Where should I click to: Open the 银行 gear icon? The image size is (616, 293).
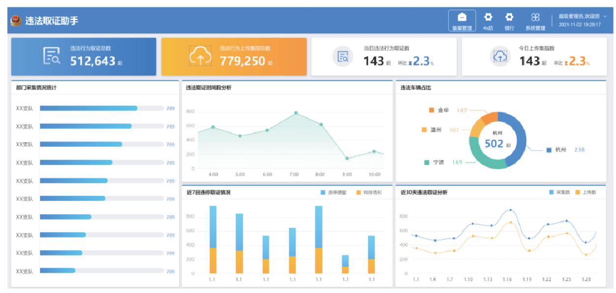[509, 17]
